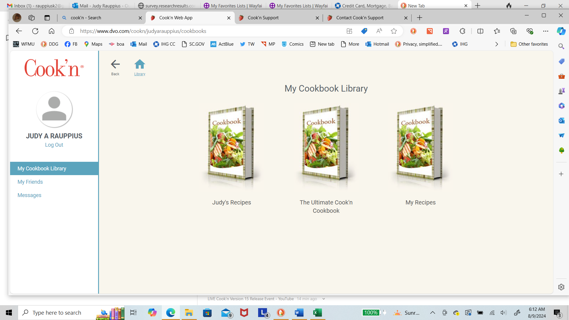Go to the browser home page

52,31
